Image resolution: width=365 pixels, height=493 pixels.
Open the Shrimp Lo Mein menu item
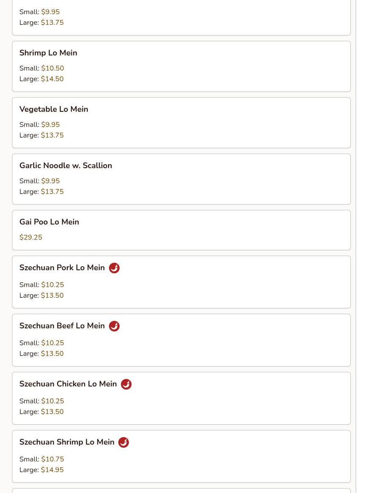(48, 53)
